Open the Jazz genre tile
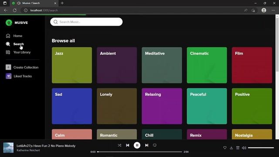This screenshot has height=157, width=279. point(72,65)
